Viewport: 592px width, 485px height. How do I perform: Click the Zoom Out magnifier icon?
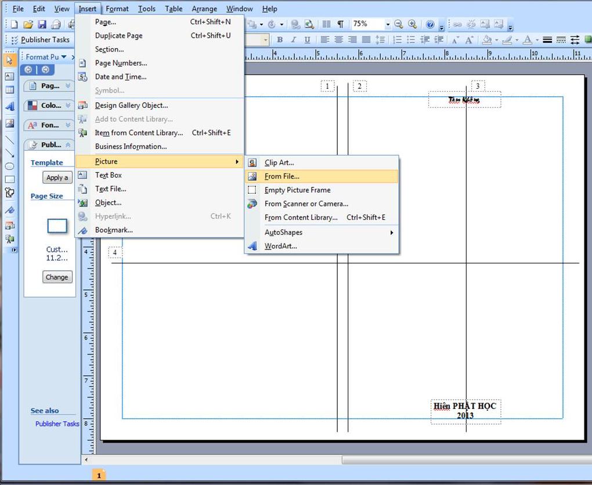pos(398,24)
